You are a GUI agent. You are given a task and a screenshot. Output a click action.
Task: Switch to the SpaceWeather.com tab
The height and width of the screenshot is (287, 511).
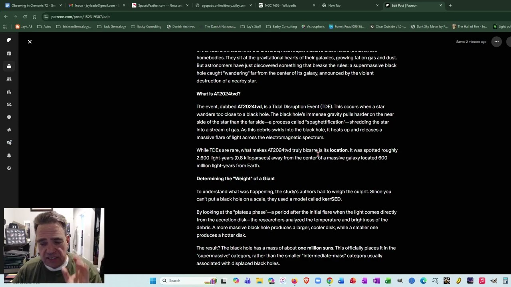click(x=159, y=6)
